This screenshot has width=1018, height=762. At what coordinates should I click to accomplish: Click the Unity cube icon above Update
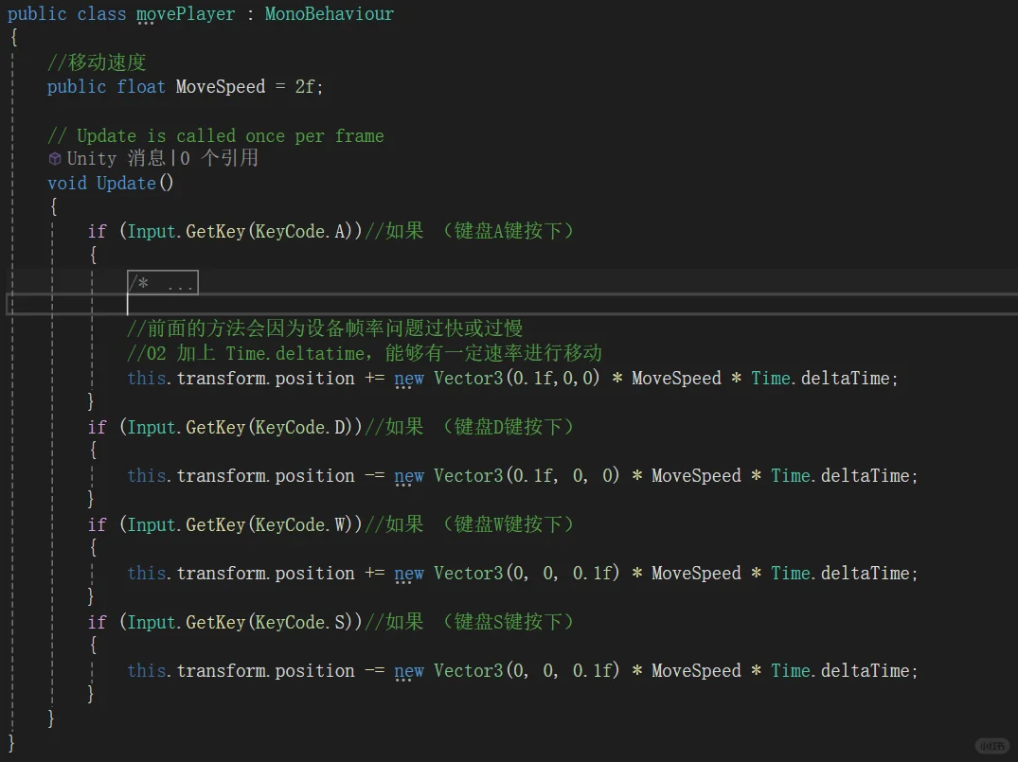55,158
